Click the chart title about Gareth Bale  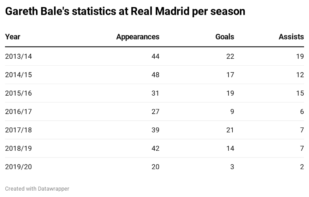pos(125,11)
